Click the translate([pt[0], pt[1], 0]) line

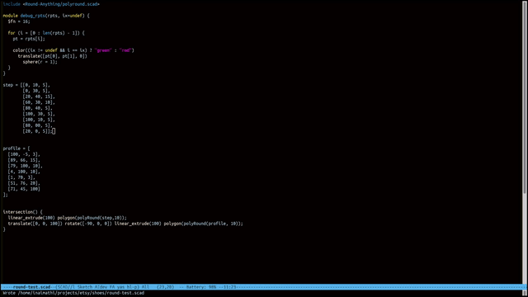53,56
